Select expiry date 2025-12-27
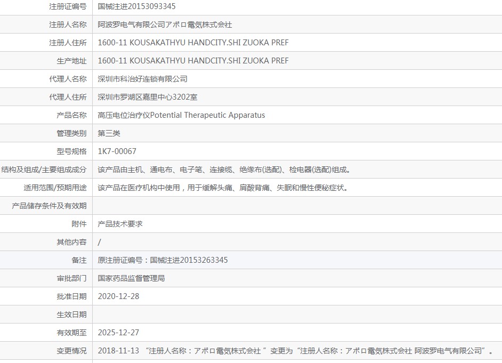The image size is (502, 363). [118, 333]
